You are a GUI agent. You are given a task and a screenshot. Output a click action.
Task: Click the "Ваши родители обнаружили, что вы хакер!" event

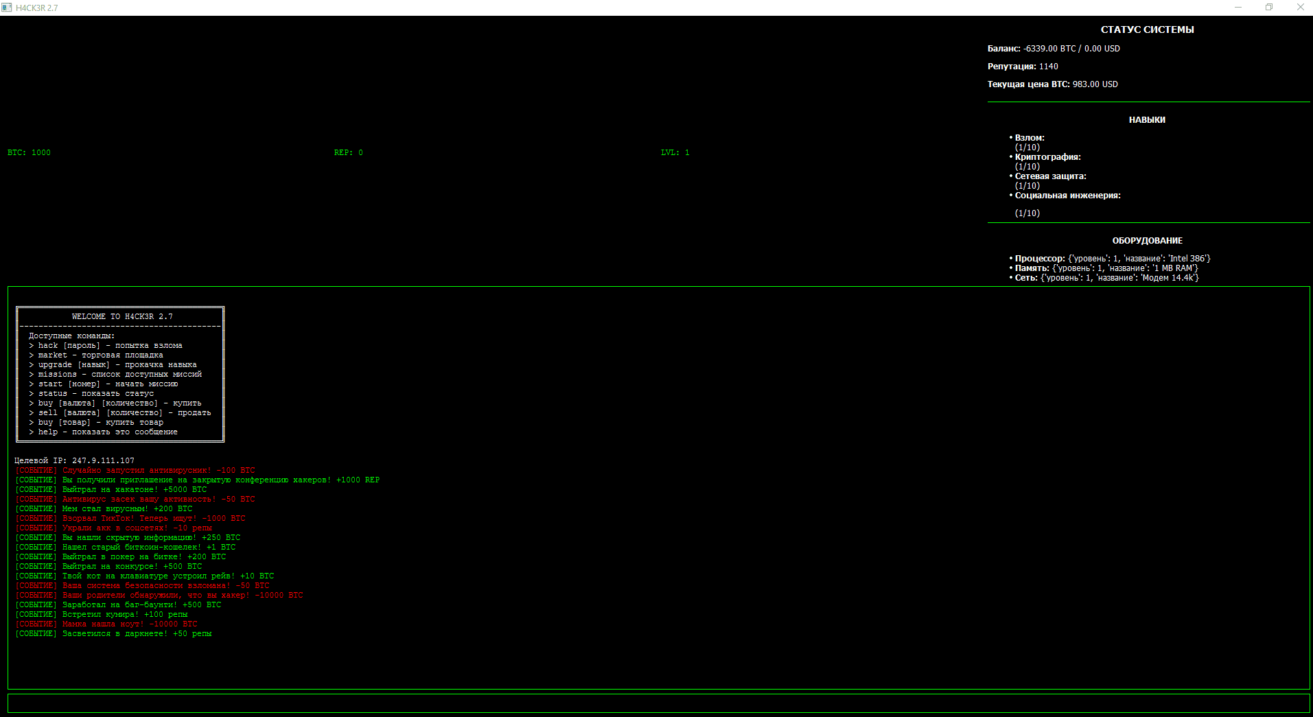click(x=159, y=595)
